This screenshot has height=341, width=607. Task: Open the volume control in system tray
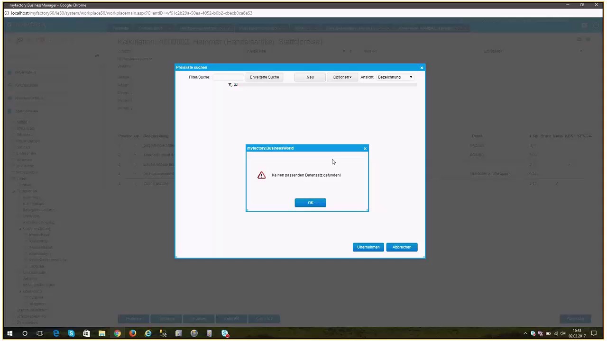563,333
